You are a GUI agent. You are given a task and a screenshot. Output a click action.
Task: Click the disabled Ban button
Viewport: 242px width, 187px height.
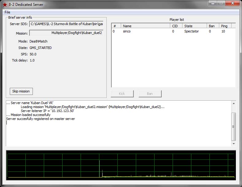(150, 94)
